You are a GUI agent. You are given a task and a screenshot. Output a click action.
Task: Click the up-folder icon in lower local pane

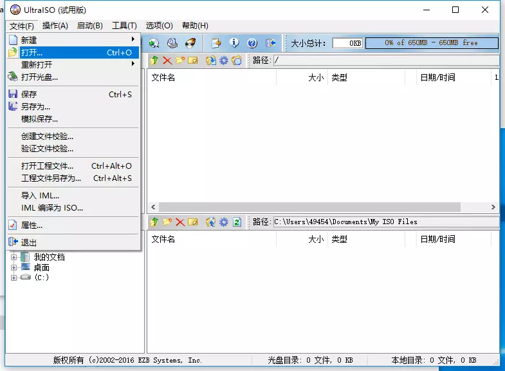(x=154, y=222)
